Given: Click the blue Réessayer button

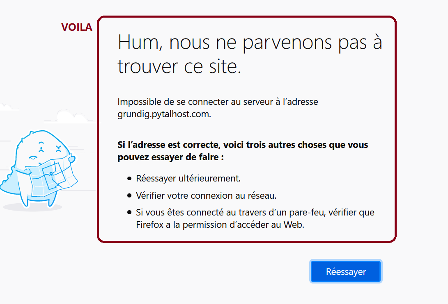Looking at the screenshot, I should pos(346,271).
